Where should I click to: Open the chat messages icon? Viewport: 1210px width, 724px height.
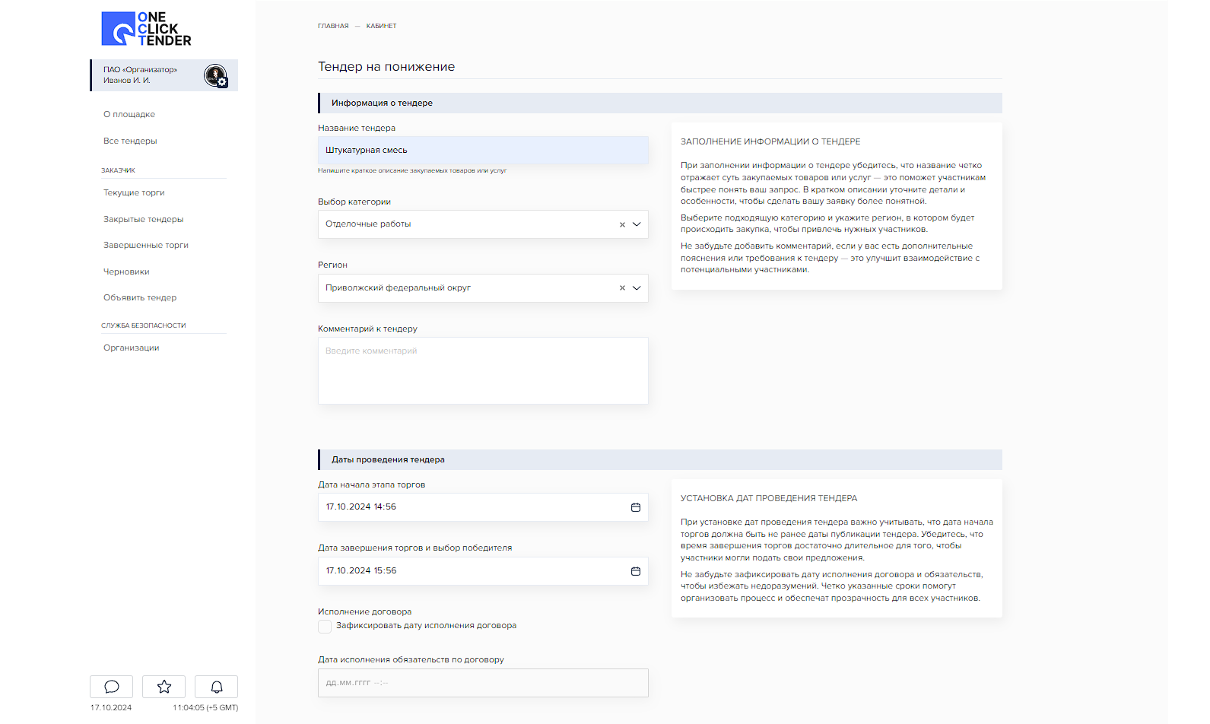pos(111,687)
